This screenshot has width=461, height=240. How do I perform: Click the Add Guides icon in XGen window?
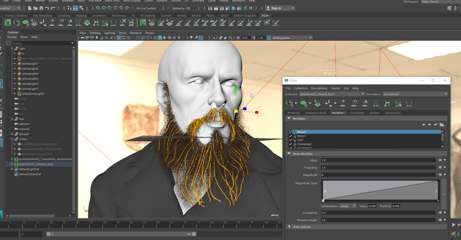[x=317, y=103]
